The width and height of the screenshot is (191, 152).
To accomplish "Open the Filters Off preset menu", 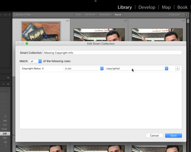I will pyautogui.click(x=176, y=15).
